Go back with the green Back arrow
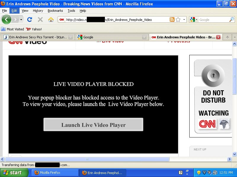237x177 pixels. click(x=6, y=19)
